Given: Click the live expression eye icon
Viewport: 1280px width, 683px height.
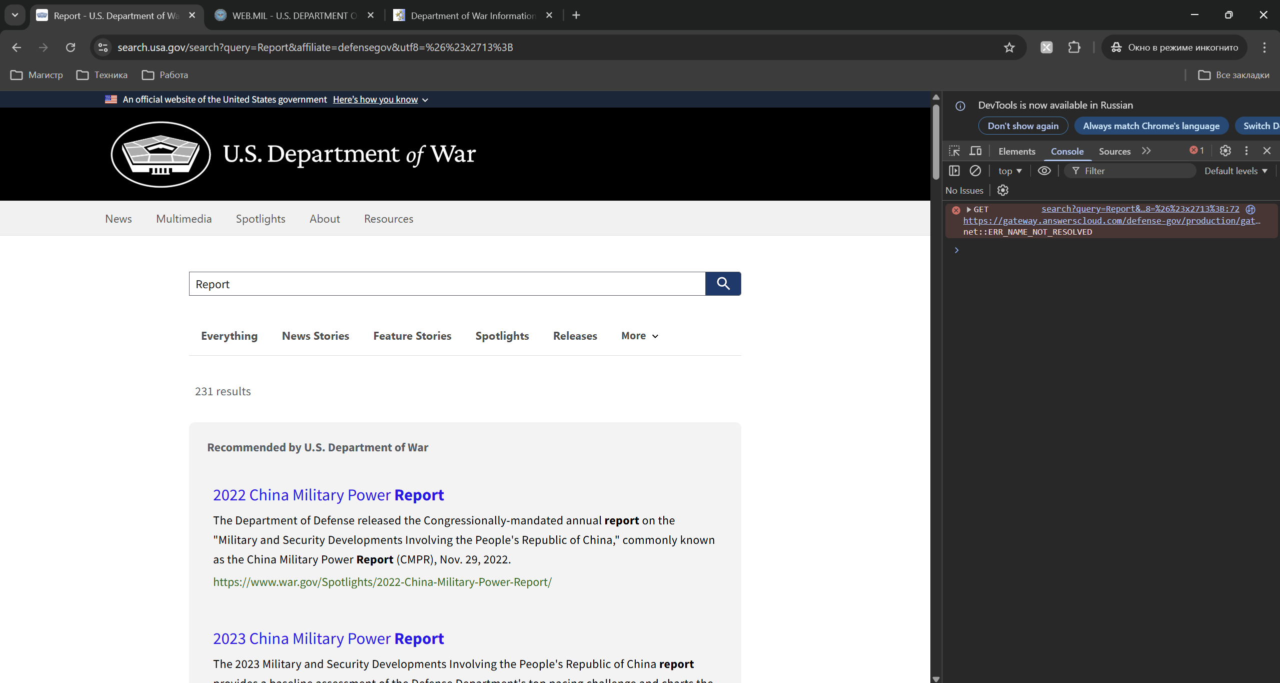Looking at the screenshot, I should pos(1044,171).
